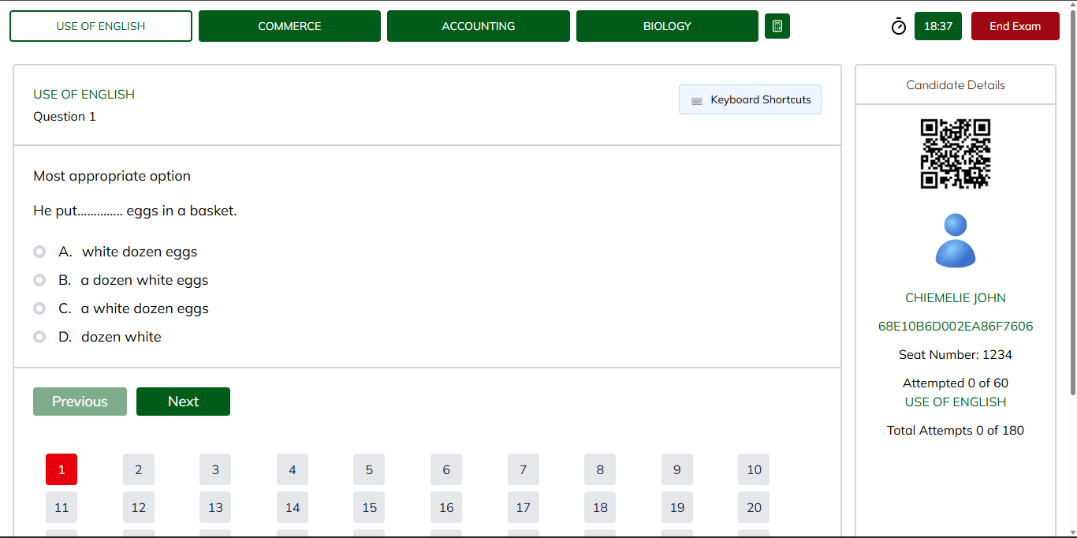1077x538 pixels.
Task: Navigate to question 10
Action: [x=754, y=469]
